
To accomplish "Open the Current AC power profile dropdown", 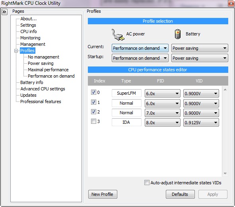I will point(140,48).
